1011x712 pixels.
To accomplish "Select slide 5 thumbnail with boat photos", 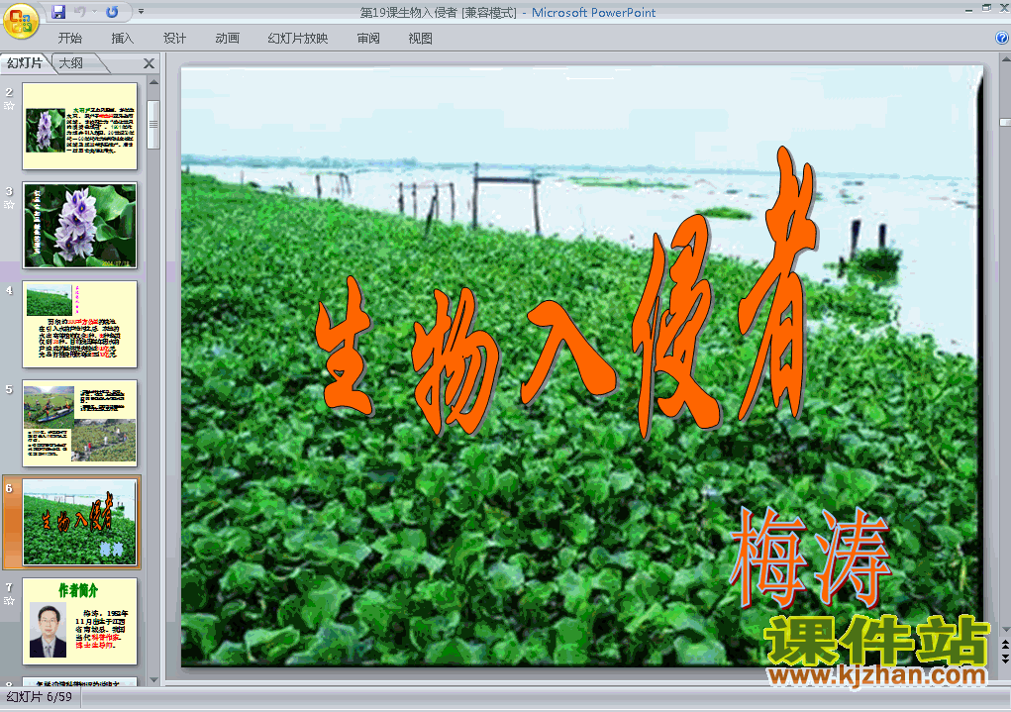I will [x=80, y=423].
